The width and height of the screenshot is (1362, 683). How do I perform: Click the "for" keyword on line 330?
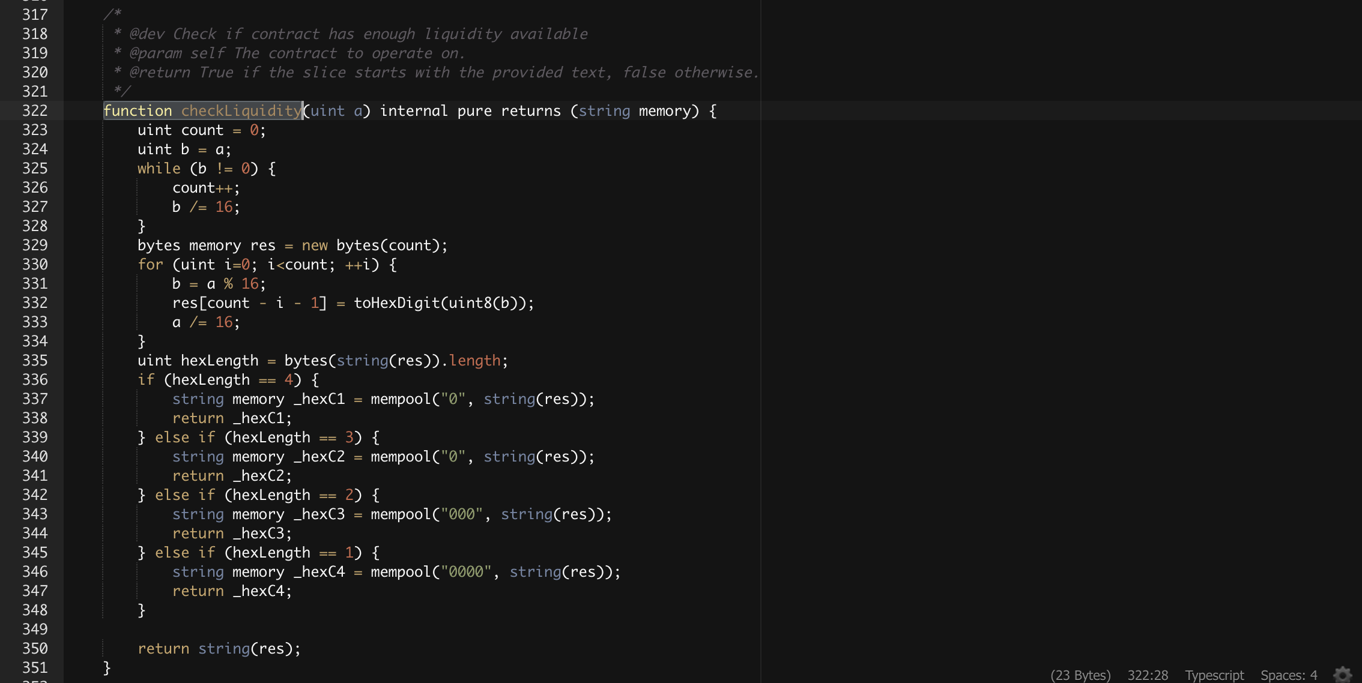(x=150, y=265)
